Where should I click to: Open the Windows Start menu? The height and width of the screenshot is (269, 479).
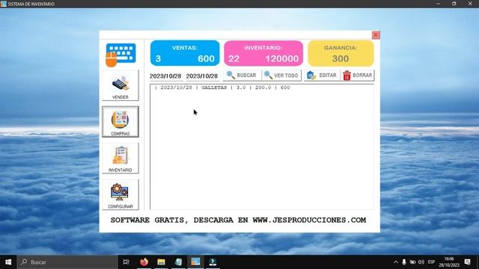click(8, 262)
